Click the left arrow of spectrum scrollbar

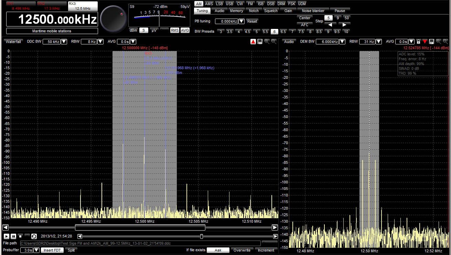point(6,227)
